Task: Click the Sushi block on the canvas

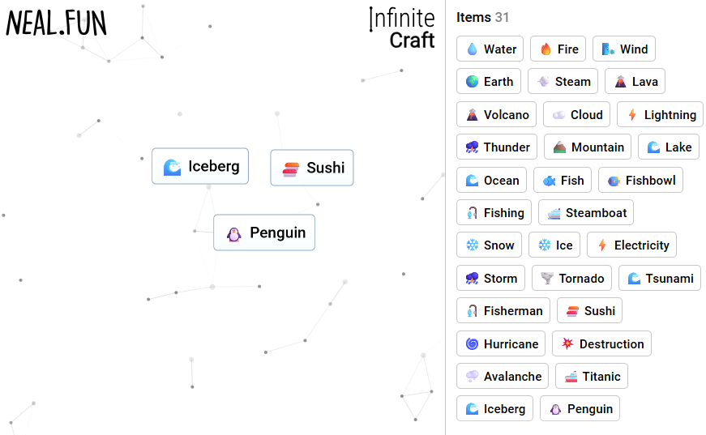Action: (312, 168)
